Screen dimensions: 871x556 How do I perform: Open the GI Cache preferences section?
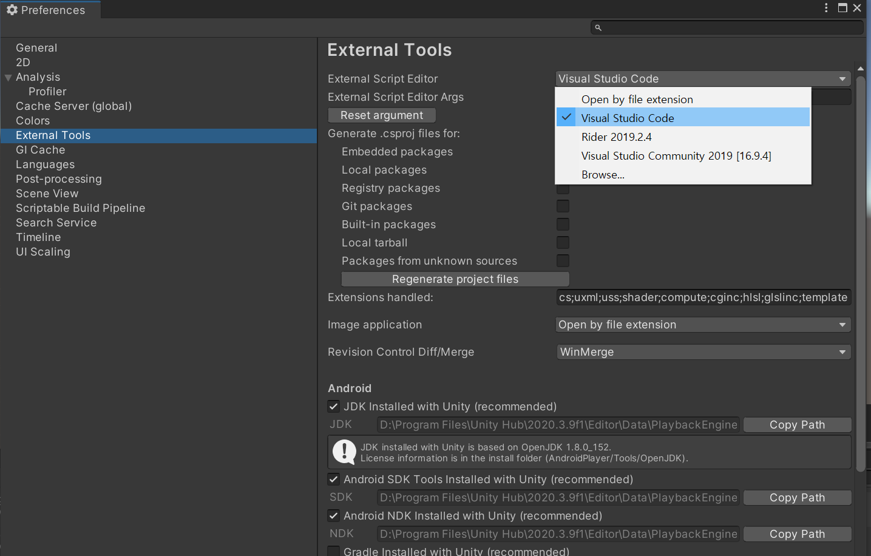(41, 150)
